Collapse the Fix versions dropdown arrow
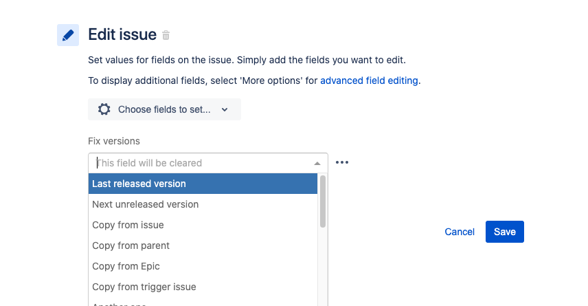 [317, 164]
